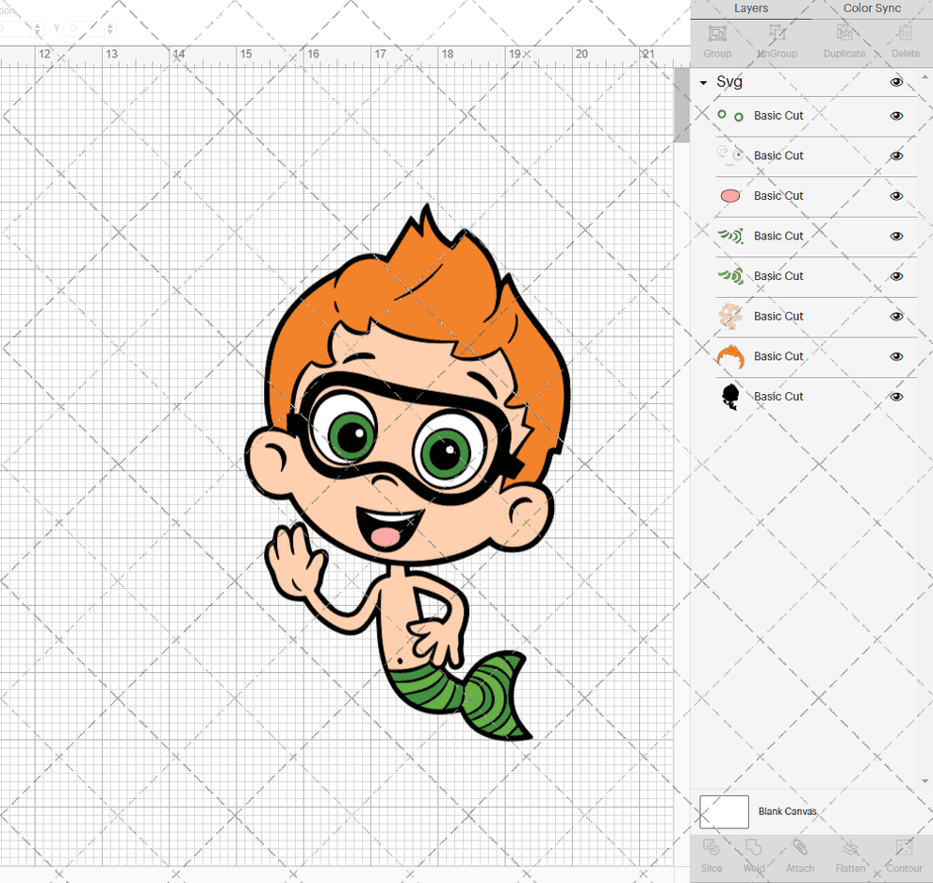Viewport: 933px width, 883px height.
Task: Collapse the Svg layer group
Action: (x=701, y=82)
